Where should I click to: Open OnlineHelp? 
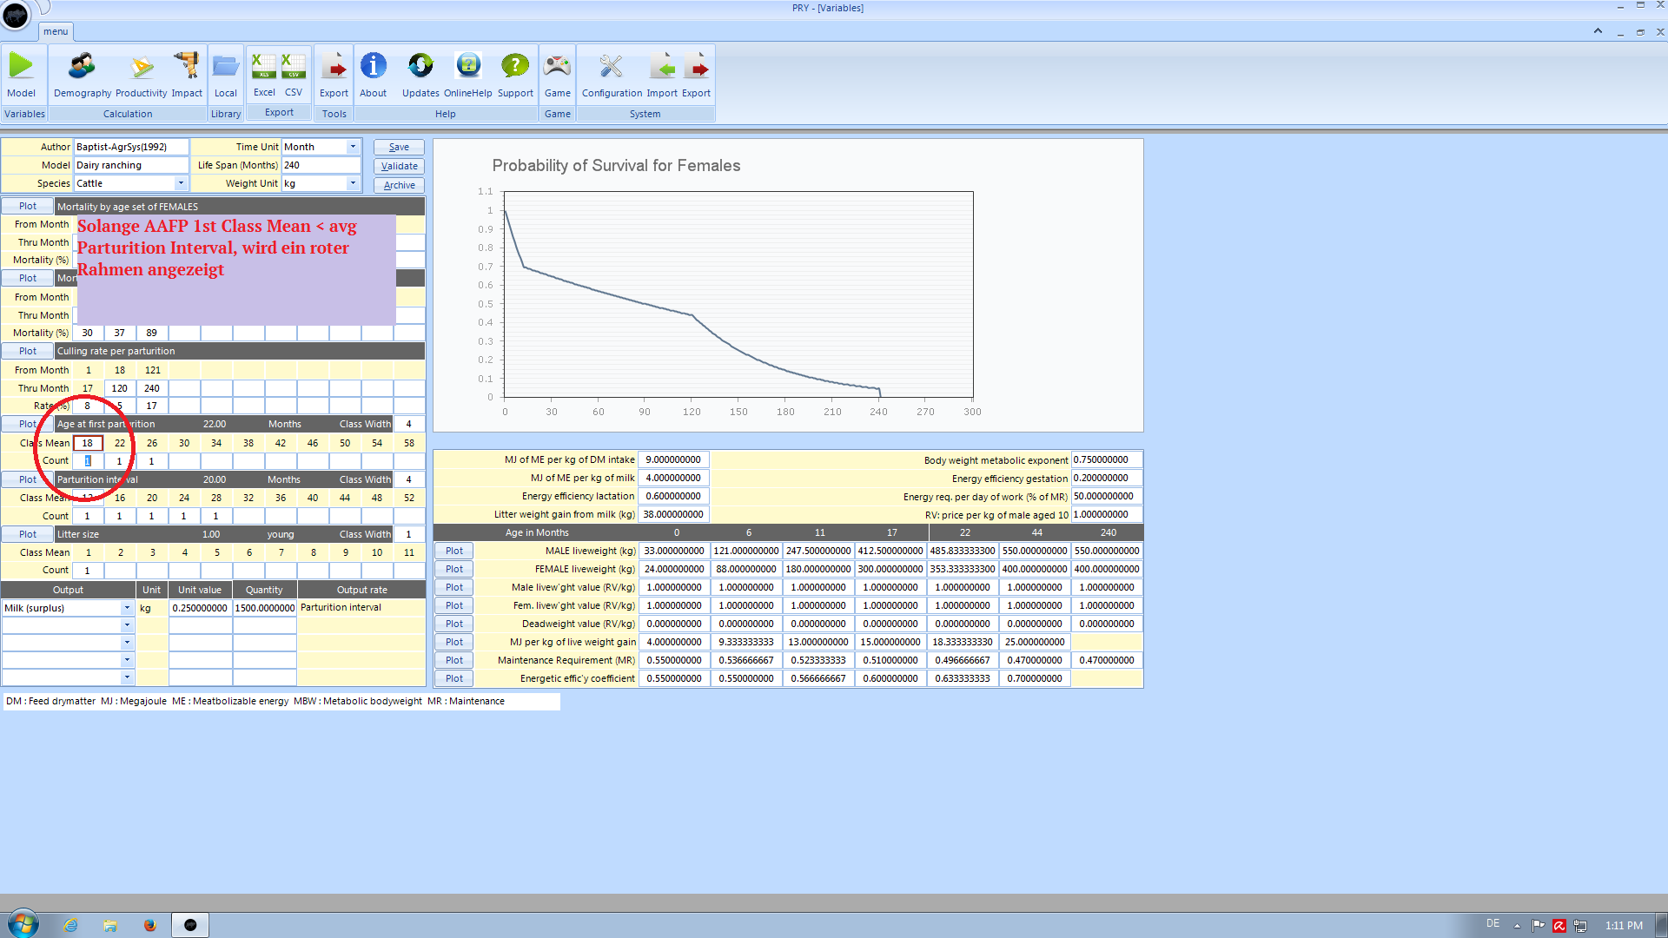click(468, 74)
